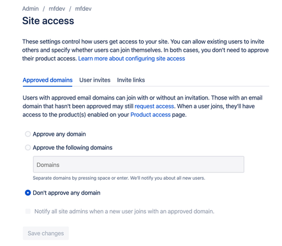Screen dimensions: 282x246
Task: Click the 'Notify all site admins' label text
Action: pyautogui.click(x=124, y=212)
